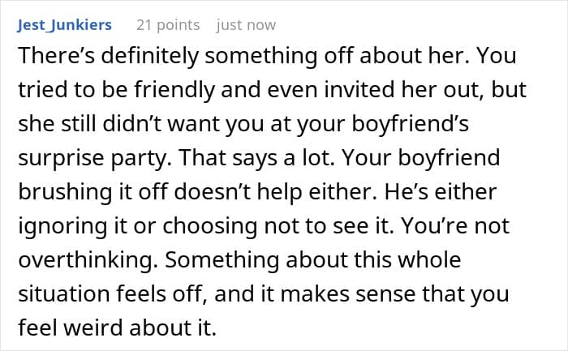Click the word "choosing" in the comment
This screenshot has height=351, width=568.
click(209, 226)
